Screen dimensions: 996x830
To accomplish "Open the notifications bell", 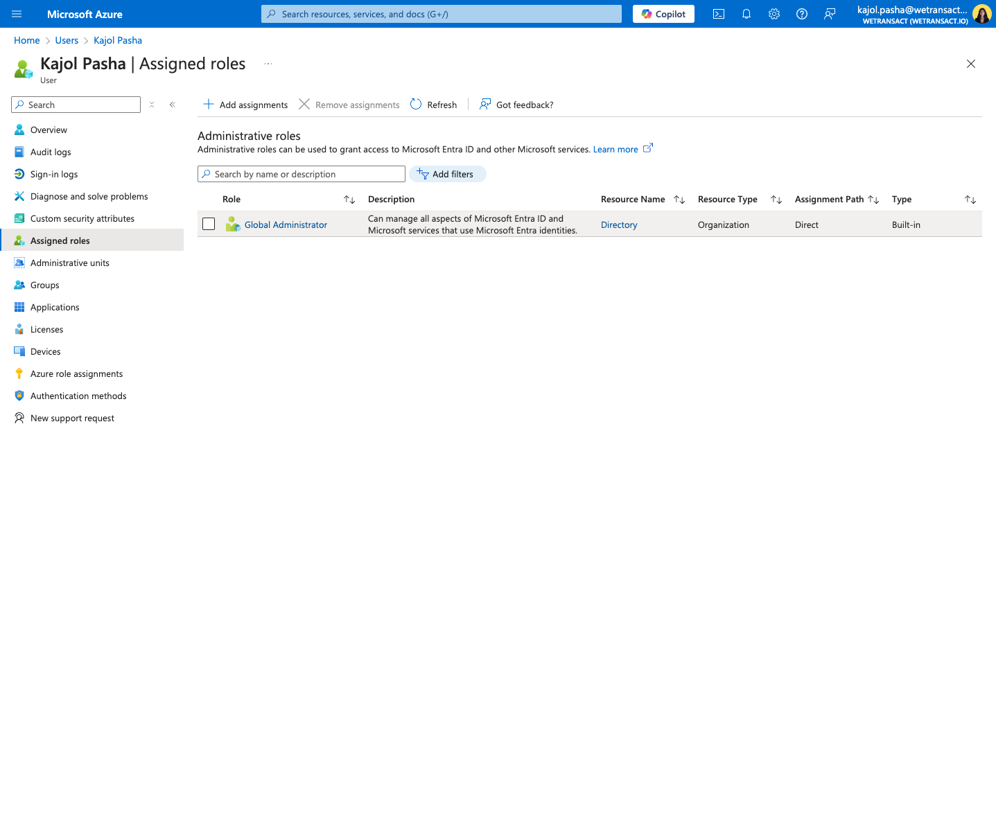I will coord(746,14).
